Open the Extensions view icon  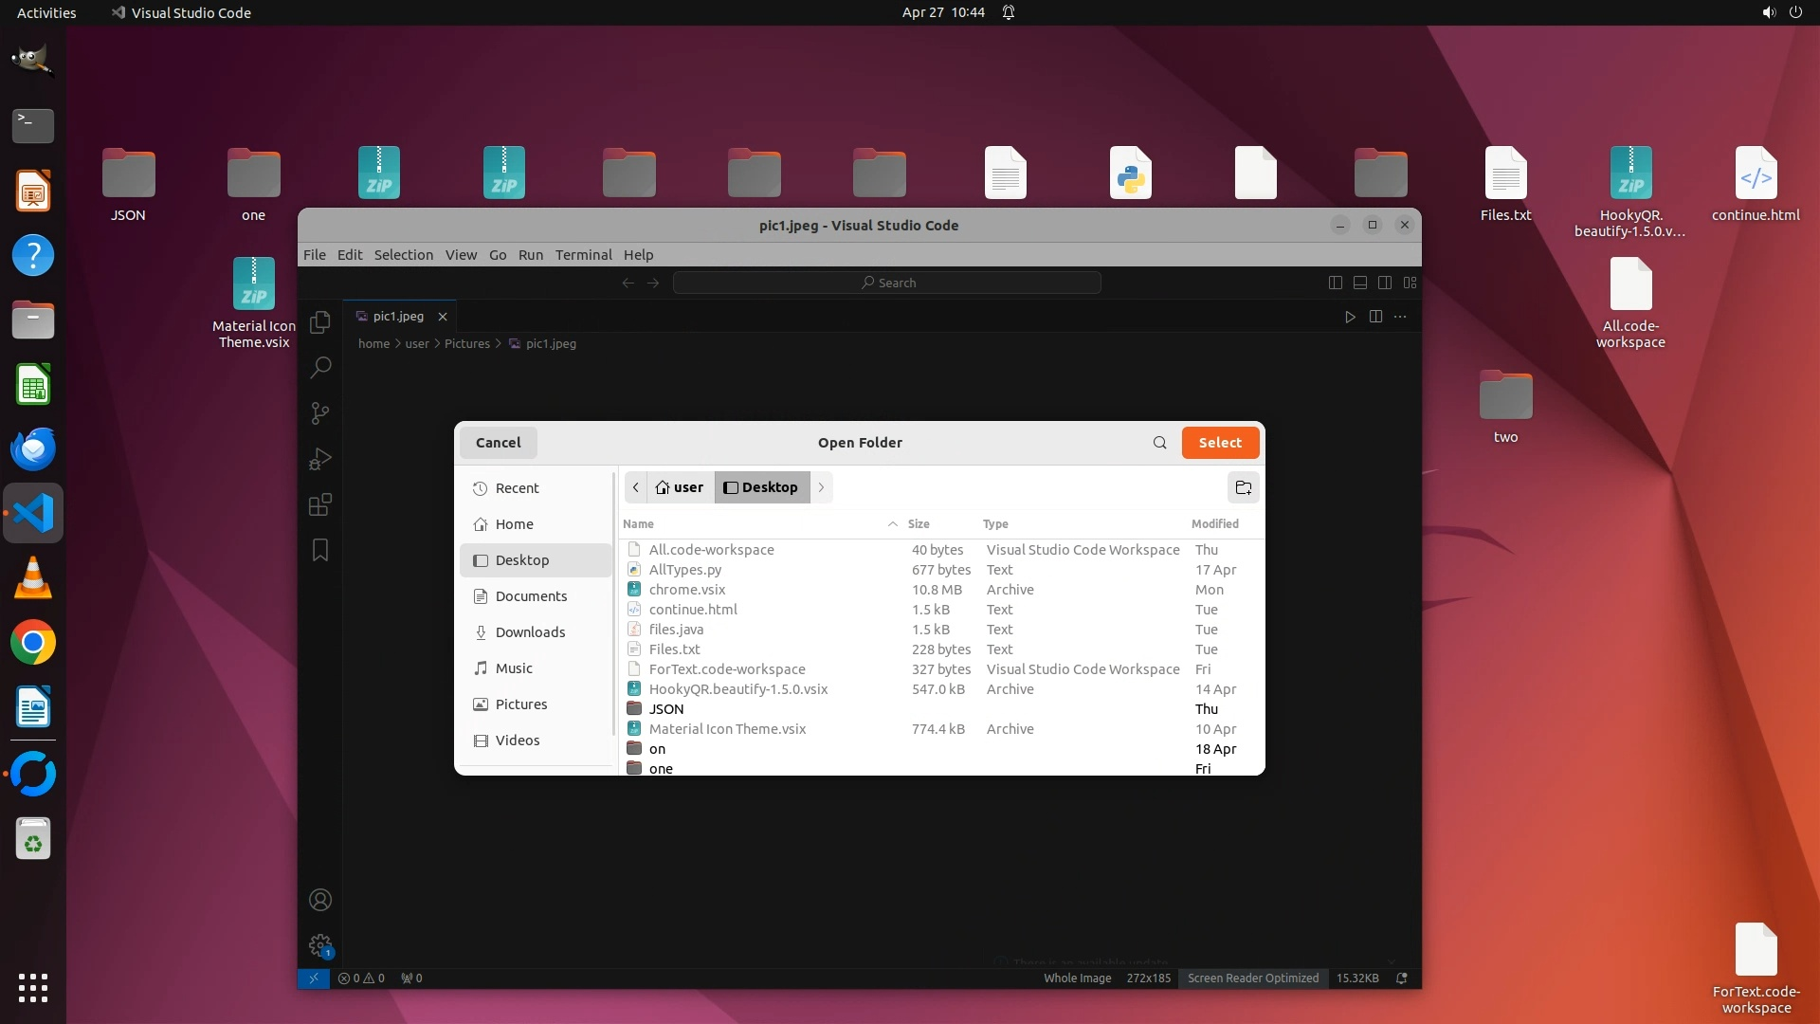(320, 504)
